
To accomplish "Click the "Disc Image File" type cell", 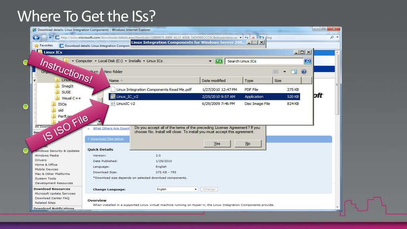I will (257, 103).
